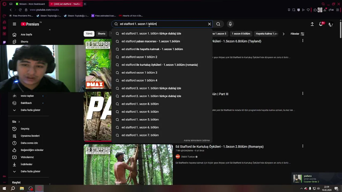Viewport: 342px width, 192px height.
Task: Pick suggestion 'ed stafford 1. sezon 8. bölüm'
Action: tap(162, 104)
